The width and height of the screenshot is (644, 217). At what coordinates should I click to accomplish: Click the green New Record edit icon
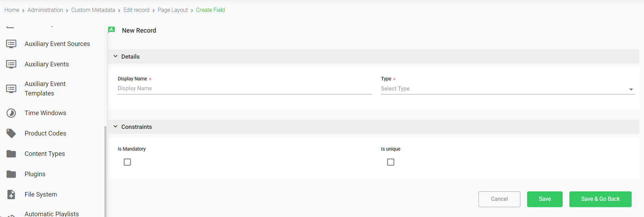click(112, 30)
